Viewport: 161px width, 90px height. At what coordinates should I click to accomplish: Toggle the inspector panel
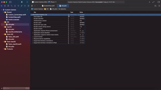point(158,2)
